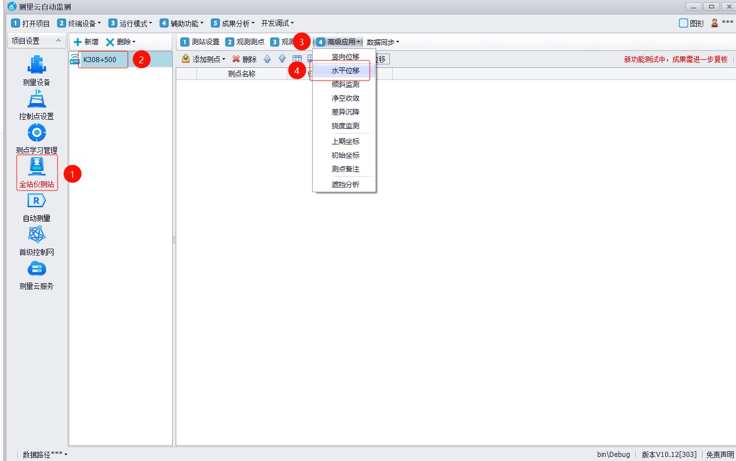Click the blue move-up arrow icon
The width and height of the screenshot is (736, 461).
tap(267, 59)
